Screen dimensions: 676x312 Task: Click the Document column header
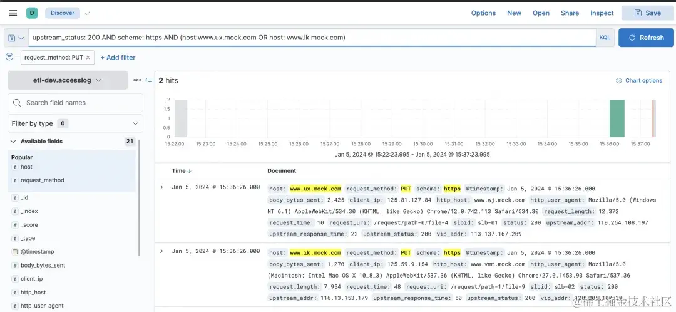(282, 171)
